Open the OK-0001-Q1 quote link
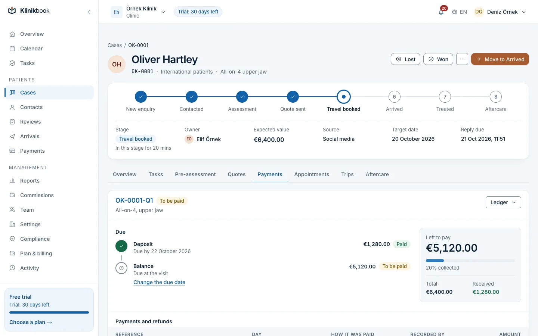The image size is (538, 336). coord(134,200)
